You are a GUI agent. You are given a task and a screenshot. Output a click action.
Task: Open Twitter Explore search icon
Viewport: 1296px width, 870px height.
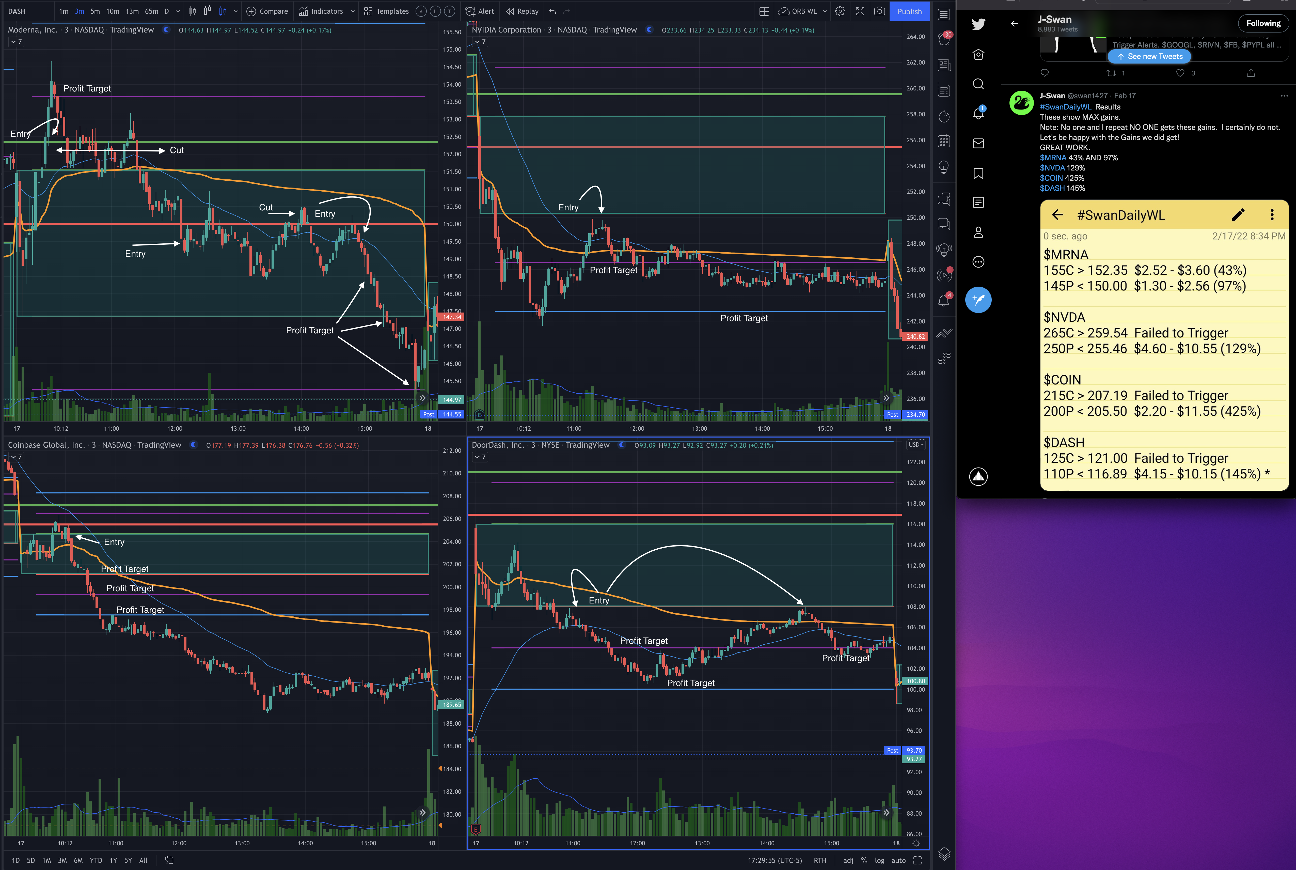(x=978, y=84)
